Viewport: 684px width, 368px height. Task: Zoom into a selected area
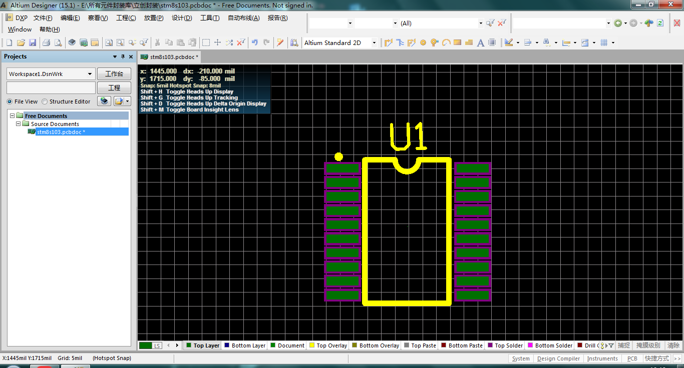pyautogui.click(x=120, y=42)
